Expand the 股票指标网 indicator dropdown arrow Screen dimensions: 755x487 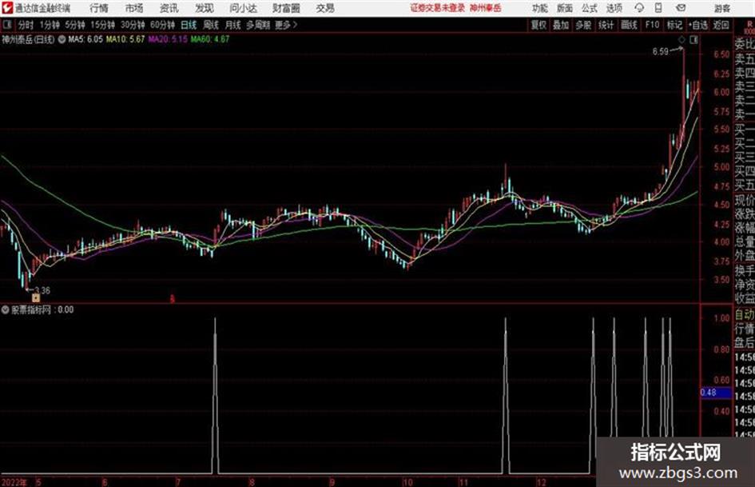point(6,309)
